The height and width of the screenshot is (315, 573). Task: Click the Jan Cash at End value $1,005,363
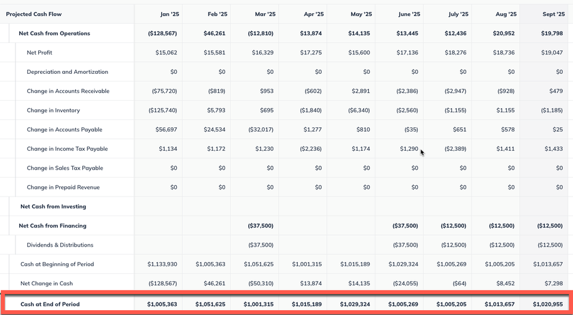(x=162, y=304)
